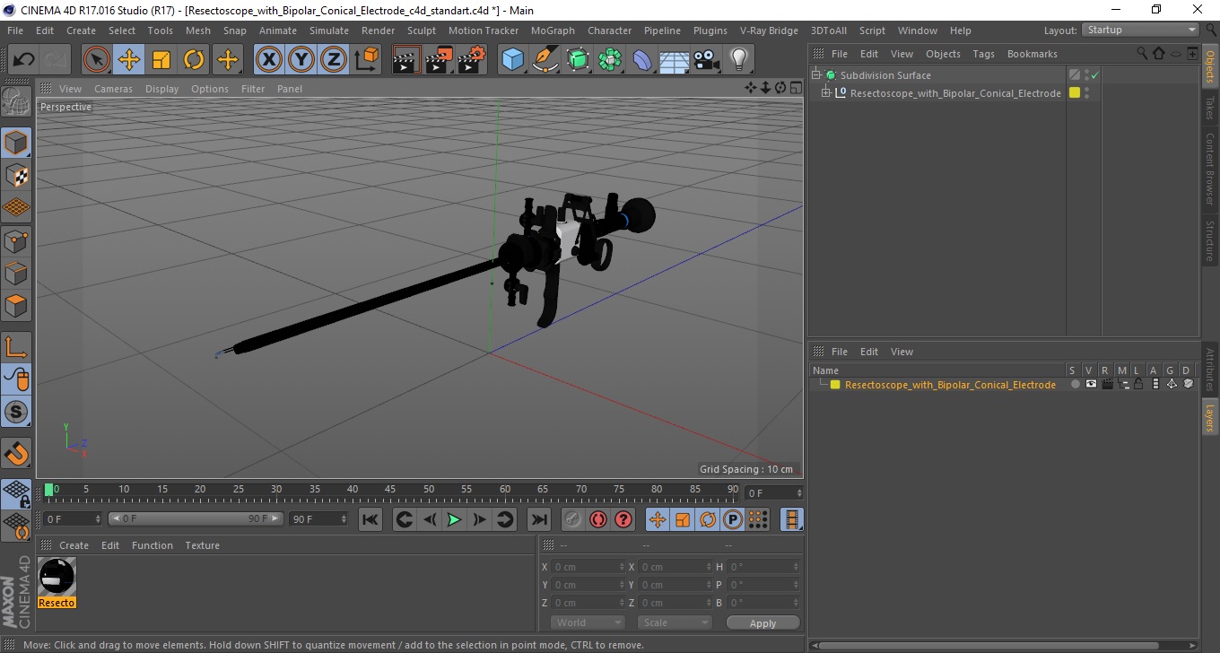Activate the Rotate tool

(x=194, y=60)
